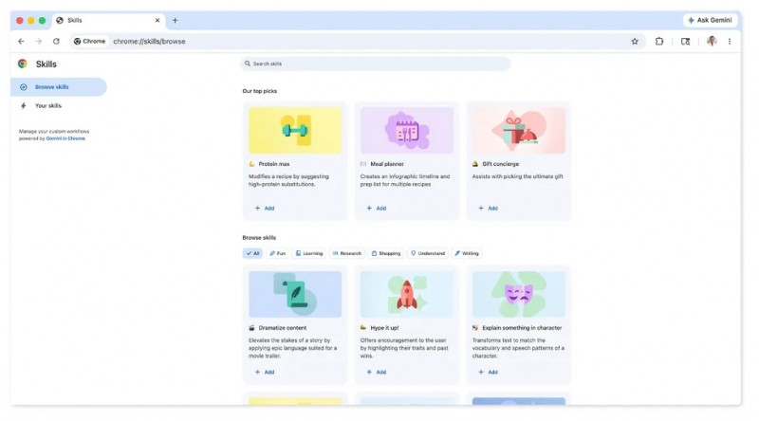The width and height of the screenshot is (759, 421).
Task: Go back with the back arrow
Action: point(21,42)
